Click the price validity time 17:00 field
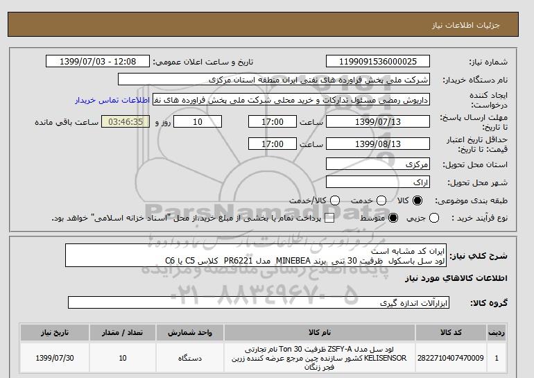This screenshot has height=378, width=534. (273, 144)
